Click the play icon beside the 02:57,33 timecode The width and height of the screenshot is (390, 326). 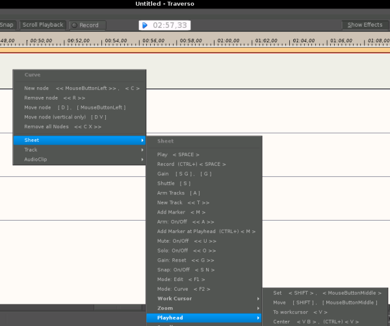point(145,25)
